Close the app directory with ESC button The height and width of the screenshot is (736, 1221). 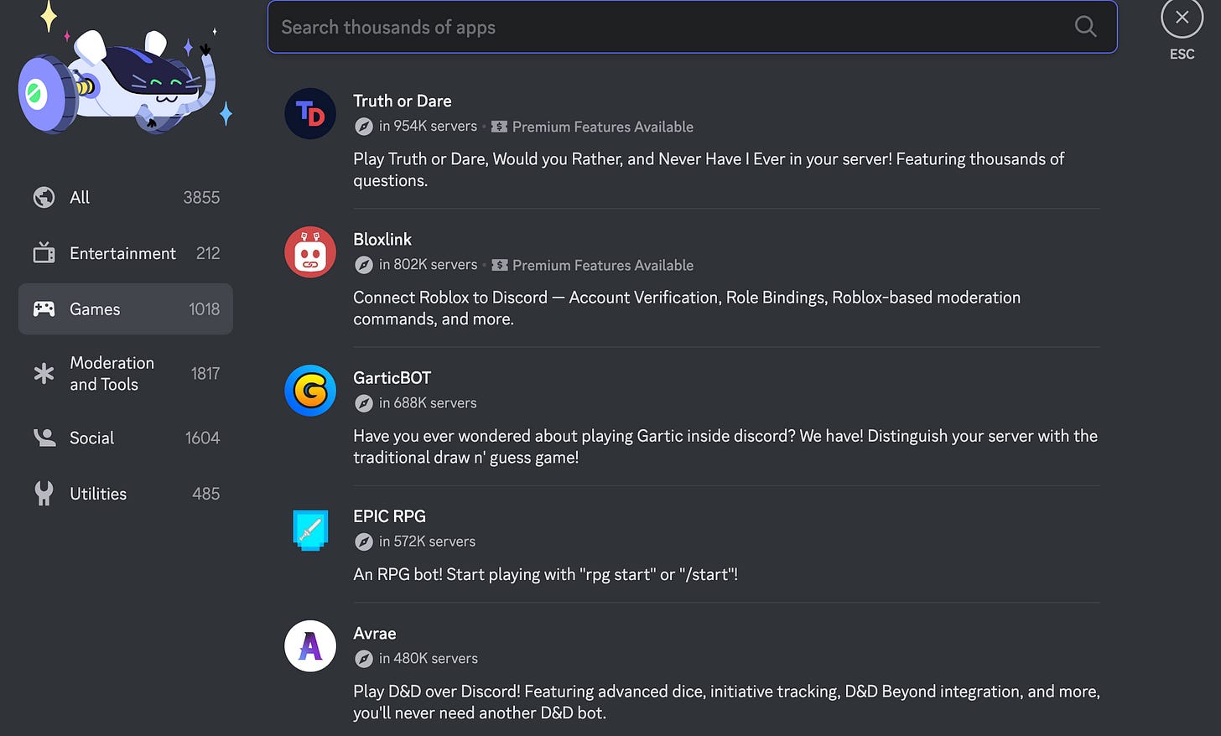[1182, 18]
